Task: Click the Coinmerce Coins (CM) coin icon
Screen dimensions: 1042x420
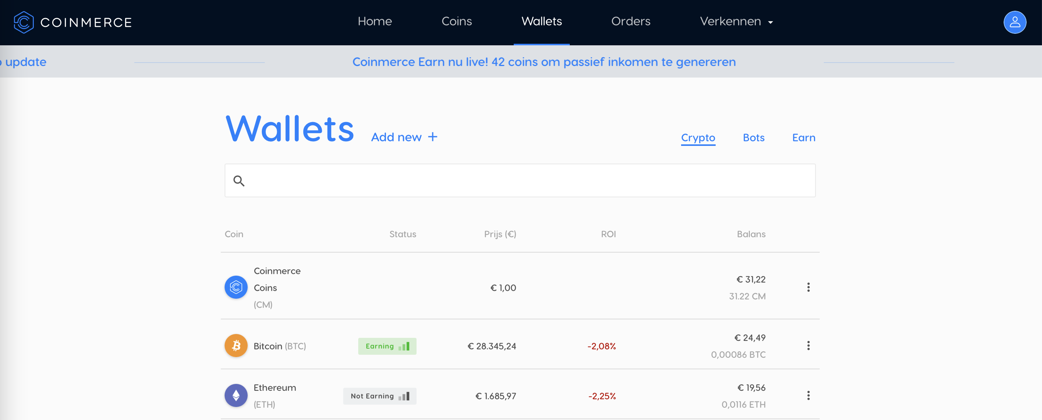Action: tap(236, 287)
